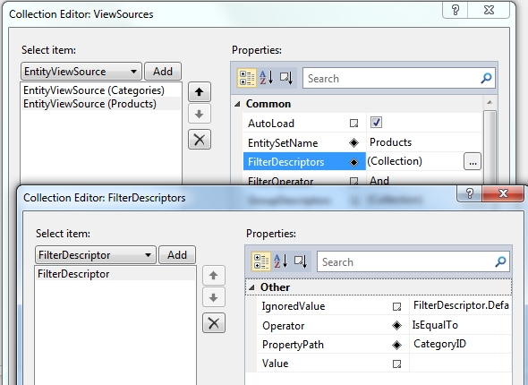Viewport: 528px width, 385px height.
Task: Click the AutoLoad property marker square
Action: coord(353,124)
